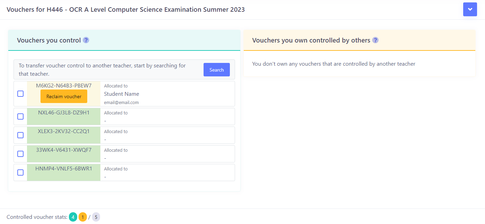This screenshot has width=485, height=224.
Task: Click the Vouchers you control panel heading
Action: tap(49, 40)
